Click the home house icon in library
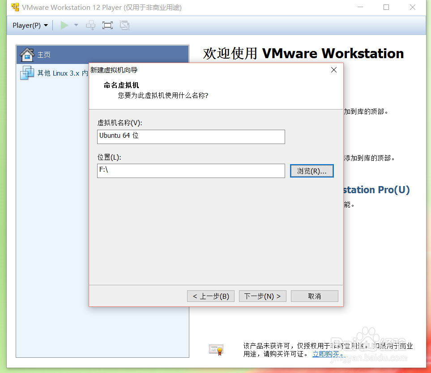This screenshot has height=373, width=431. click(x=27, y=55)
